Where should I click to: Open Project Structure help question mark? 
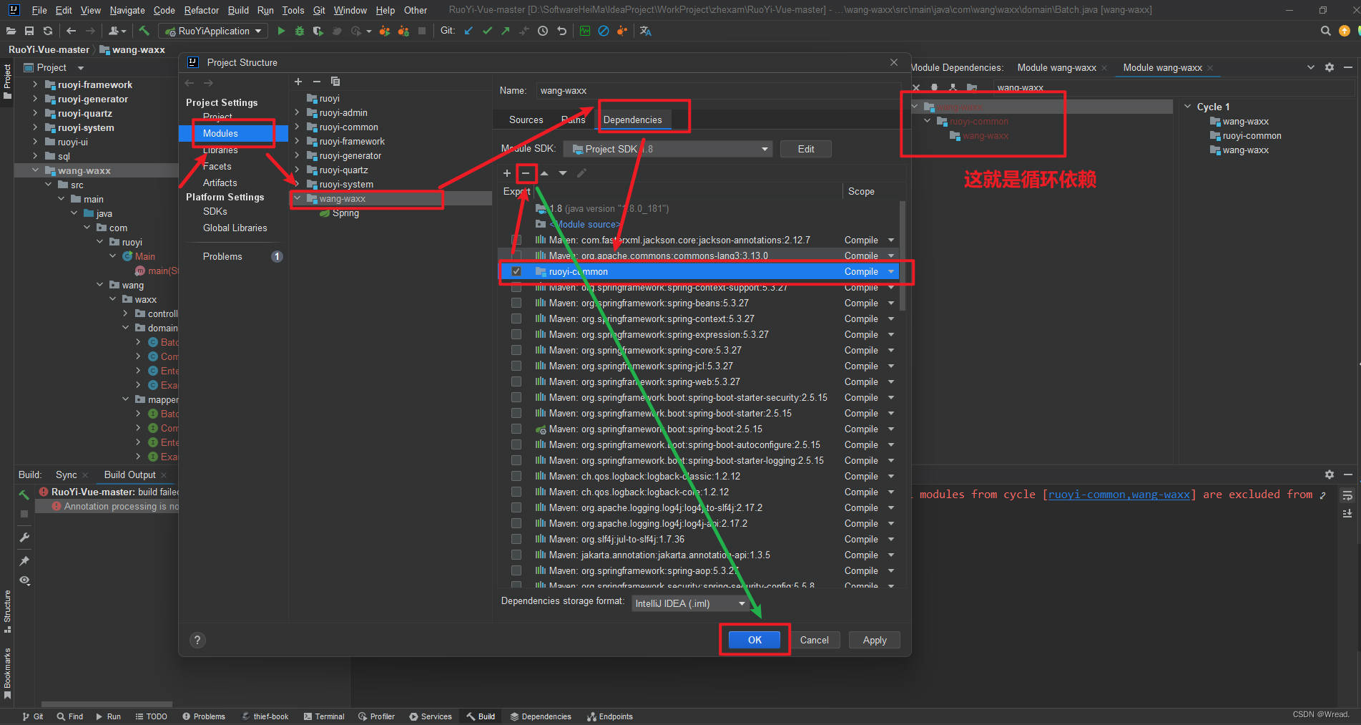[198, 640]
